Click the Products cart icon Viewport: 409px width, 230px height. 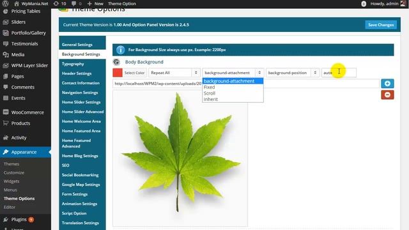(6, 123)
